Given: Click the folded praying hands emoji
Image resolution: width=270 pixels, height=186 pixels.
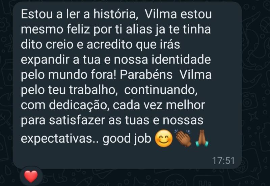Looking at the screenshot, I should [x=202, y=138].
